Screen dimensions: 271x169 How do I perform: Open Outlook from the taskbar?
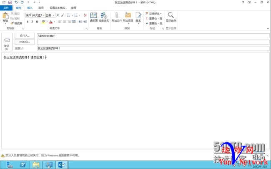click(x=62, y=165)
